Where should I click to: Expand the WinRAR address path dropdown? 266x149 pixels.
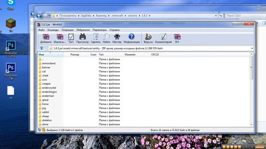click(252, 48)
